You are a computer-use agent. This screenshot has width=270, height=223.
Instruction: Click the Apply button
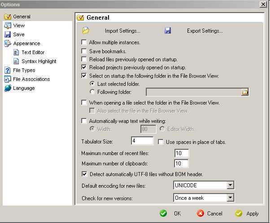click(x=247, y=214)
